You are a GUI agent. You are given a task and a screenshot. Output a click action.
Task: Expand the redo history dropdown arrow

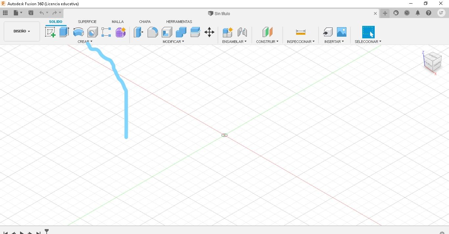point(60,13)
